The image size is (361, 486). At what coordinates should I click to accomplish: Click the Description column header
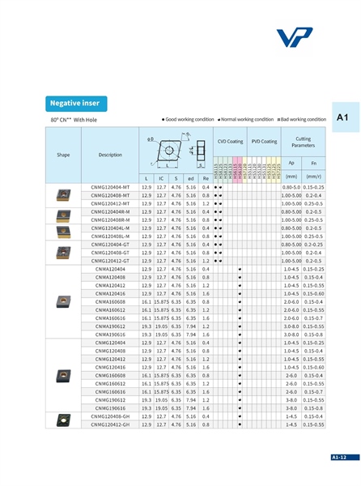click(x=110, y=155)
